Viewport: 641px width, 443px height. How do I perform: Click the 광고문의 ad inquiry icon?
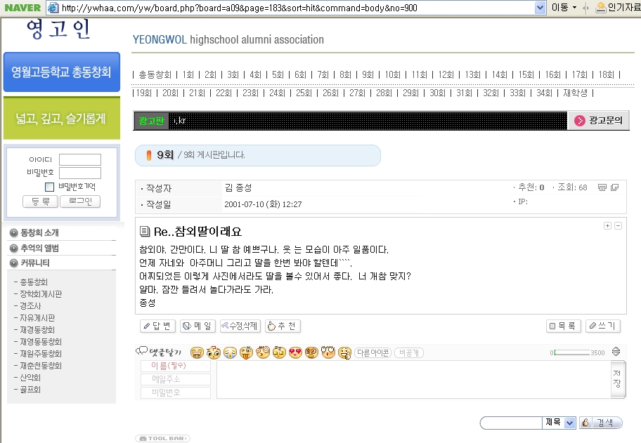click(x=580, y=121)
